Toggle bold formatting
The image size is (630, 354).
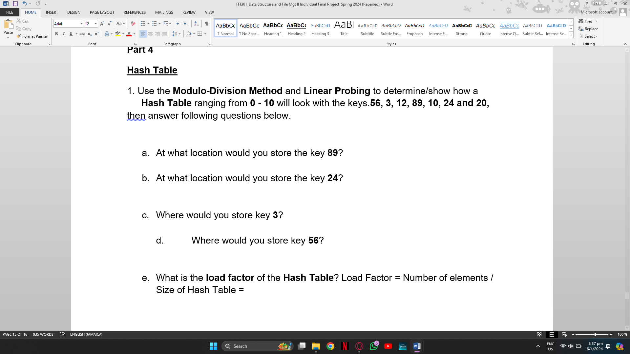pos(56,34)
